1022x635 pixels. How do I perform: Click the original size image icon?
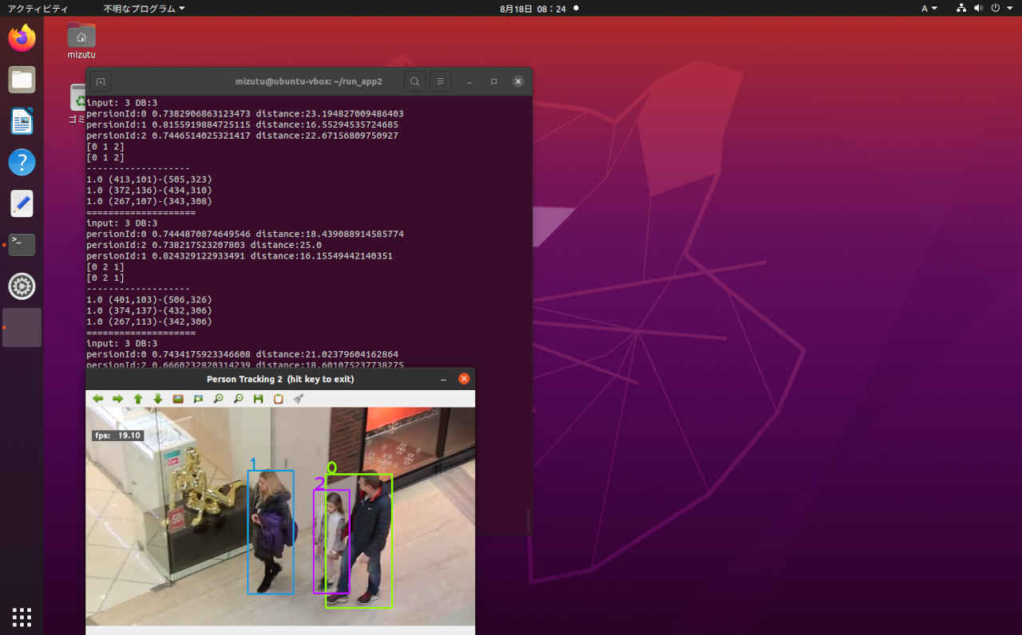(177, 399)
